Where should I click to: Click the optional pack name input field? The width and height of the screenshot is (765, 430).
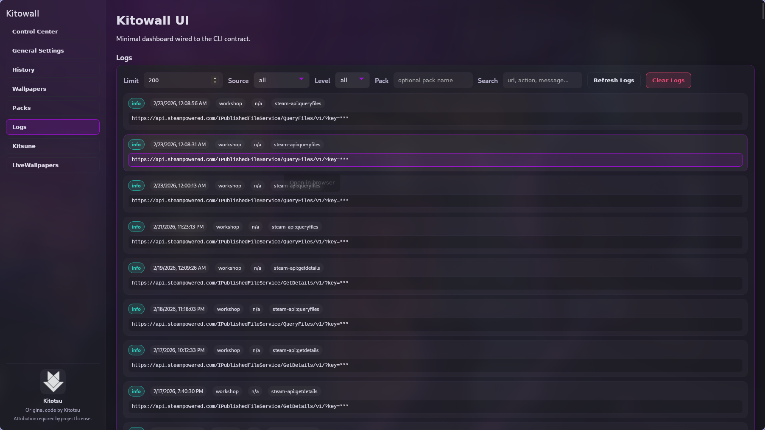433,80
